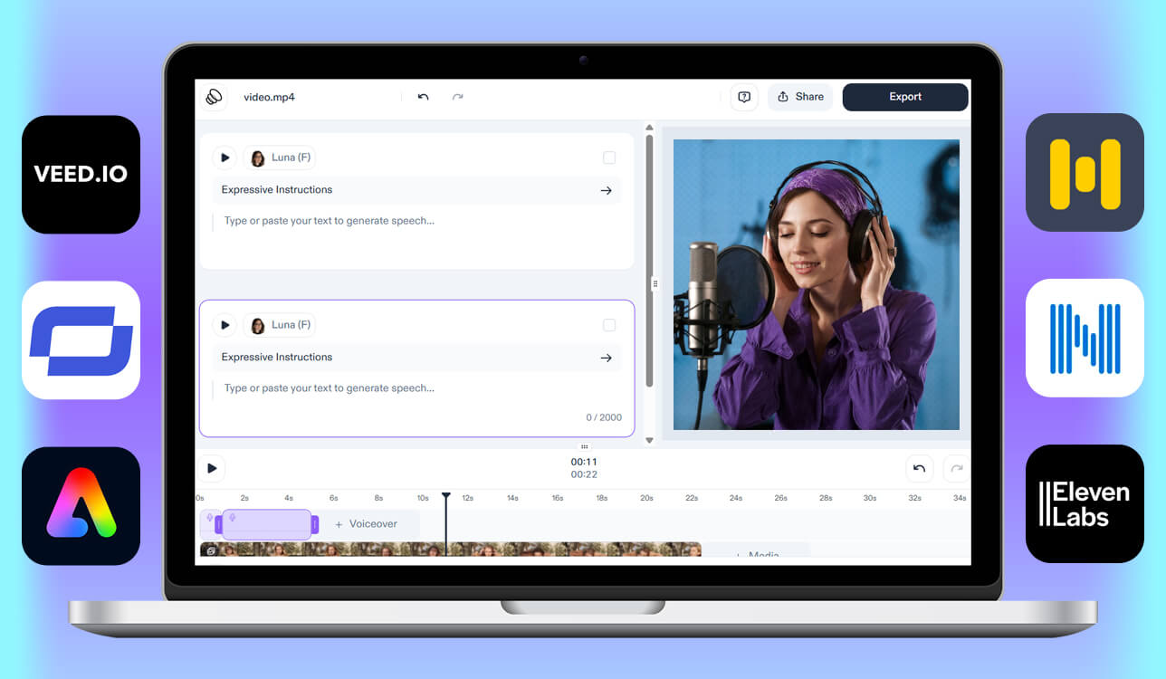Click the script panel scrollbar thumb
1166x679 pixels.
[649, 261]
